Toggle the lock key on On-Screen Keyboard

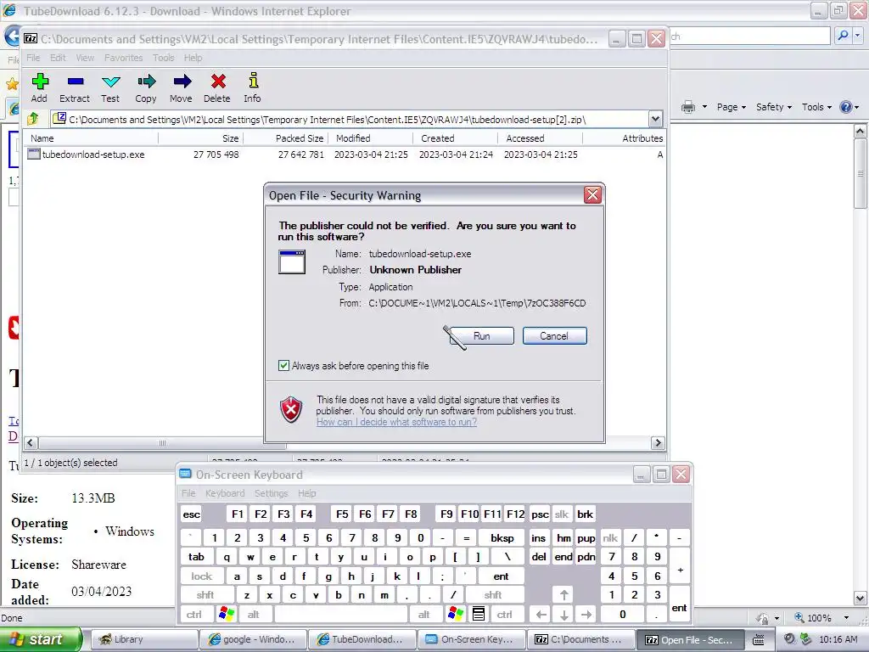click(x=202, y=576)
